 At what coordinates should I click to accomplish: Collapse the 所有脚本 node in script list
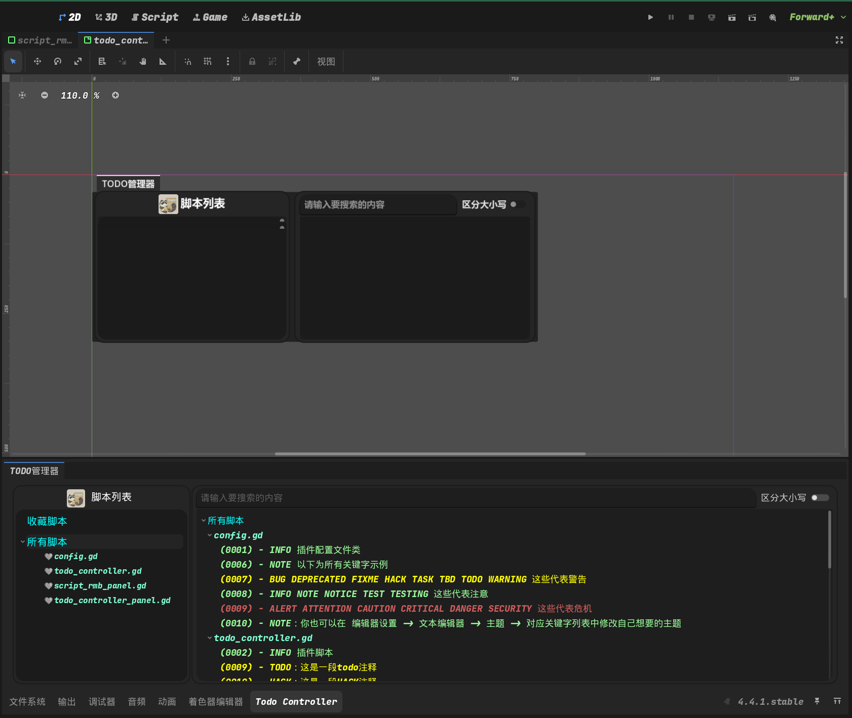coord(23,542)
